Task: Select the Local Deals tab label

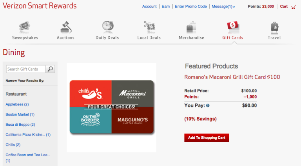Action: (x=149, y=37)
